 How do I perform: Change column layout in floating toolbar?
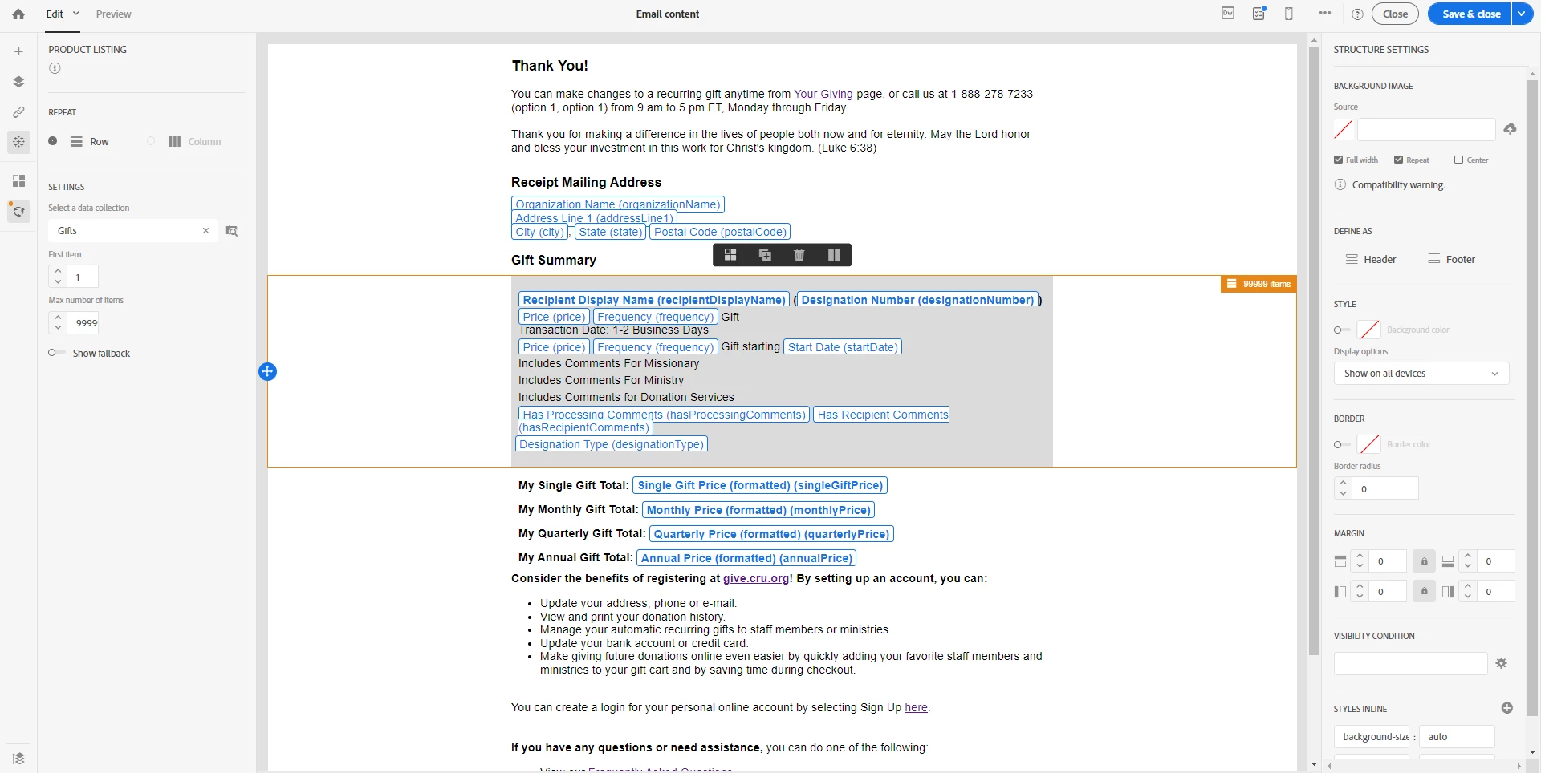tap(834, 255)
